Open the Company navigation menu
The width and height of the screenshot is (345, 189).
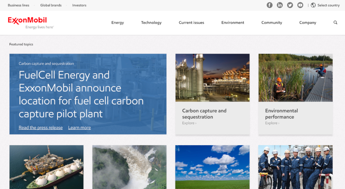(308, 23)
